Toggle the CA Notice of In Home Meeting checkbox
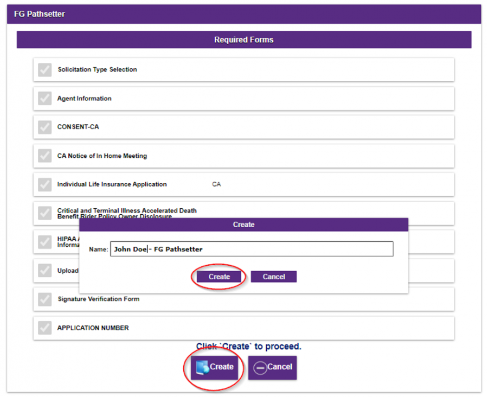The height and width of the screenshot is (397, 488). coord(44,156)
